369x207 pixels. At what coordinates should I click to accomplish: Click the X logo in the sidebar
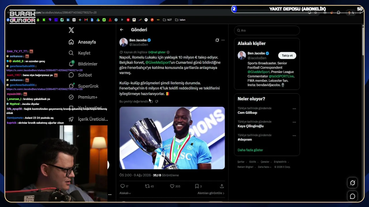tap(71, 30)
